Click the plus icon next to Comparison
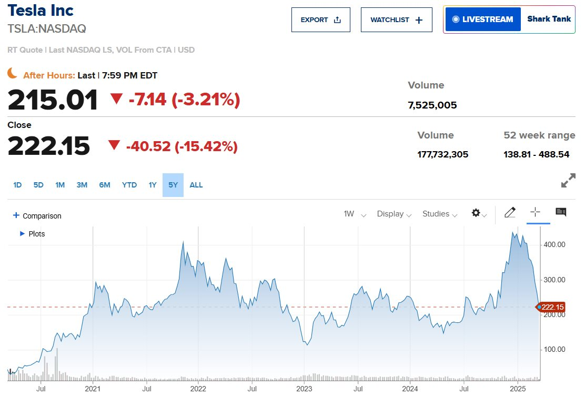This screenshot has width=585, height=405. [x=16, y=215]
